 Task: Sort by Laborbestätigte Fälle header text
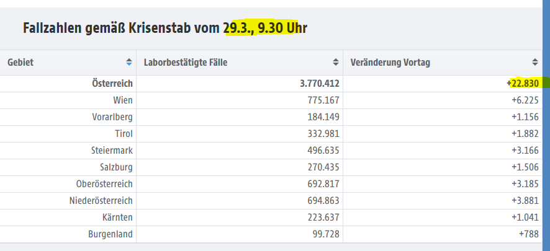(186, 63)
